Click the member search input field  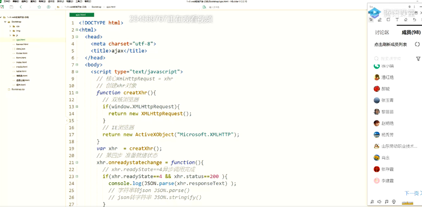point(392,59)
